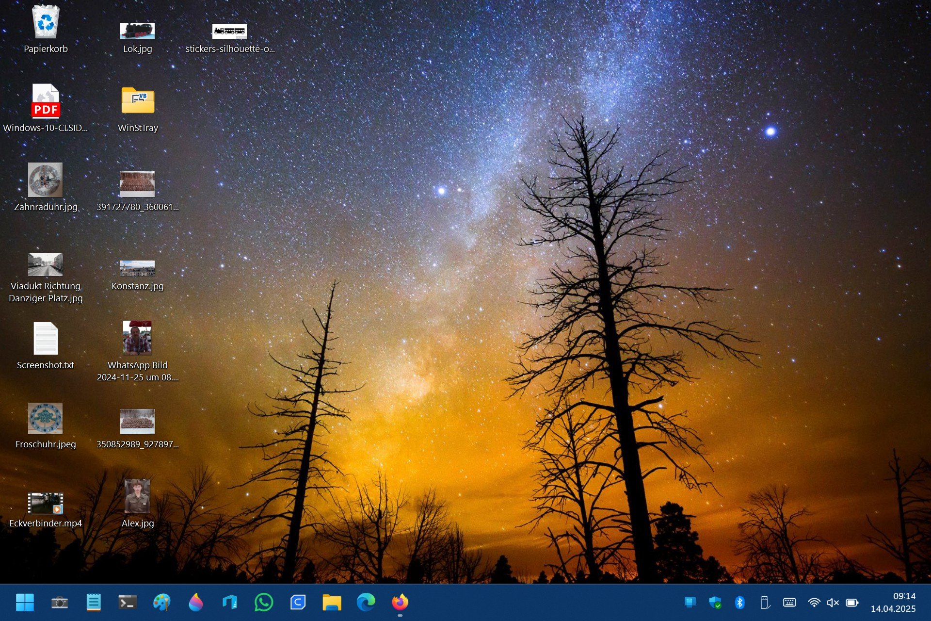The width and height of the screenshot is (931, 621).
Task: Click the touch keyboard tray icon
Action: point(789,603)
